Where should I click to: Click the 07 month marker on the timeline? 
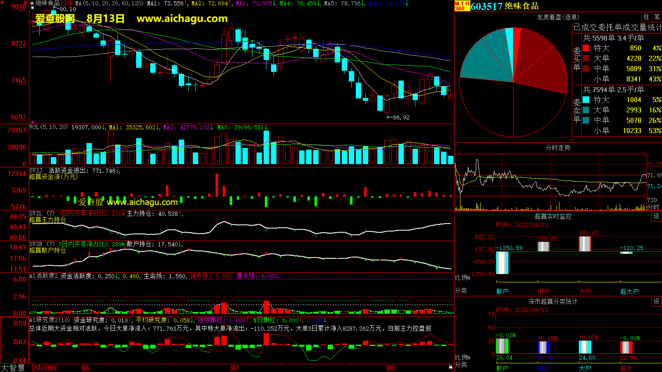point(235,368)
